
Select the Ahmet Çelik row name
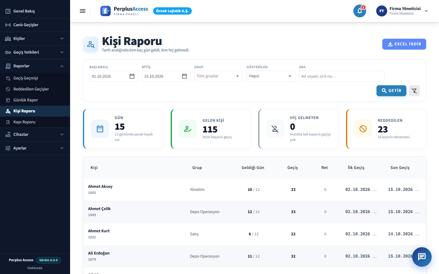click(99, 209)
